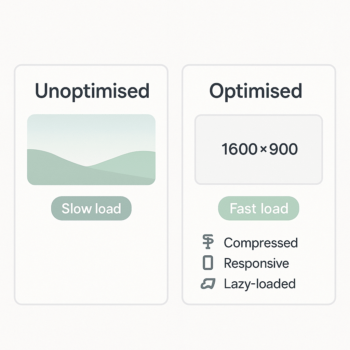Click the Lazy-loaded feature icon
The height and width of the screenshot is (350, 350).
[x=208, y=283]
